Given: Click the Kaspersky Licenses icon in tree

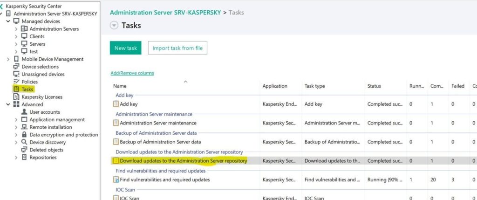Looking at the screenshot, I should [16, 97].
